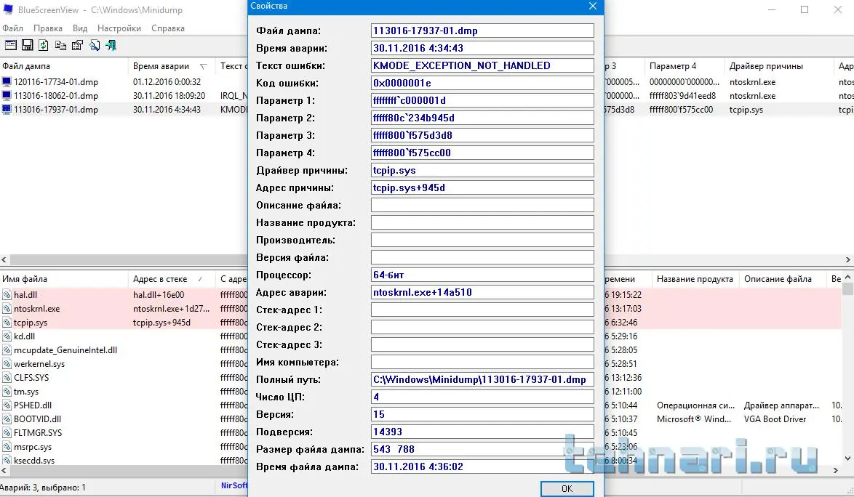The height and width of the screenshot is (497, 854).
Task: Click the Подверсия field showing 14393
Action: 482,432
